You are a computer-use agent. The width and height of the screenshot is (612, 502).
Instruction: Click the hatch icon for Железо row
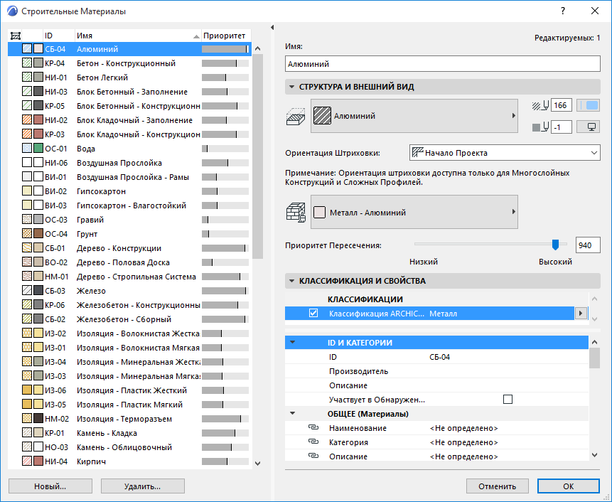27,290
